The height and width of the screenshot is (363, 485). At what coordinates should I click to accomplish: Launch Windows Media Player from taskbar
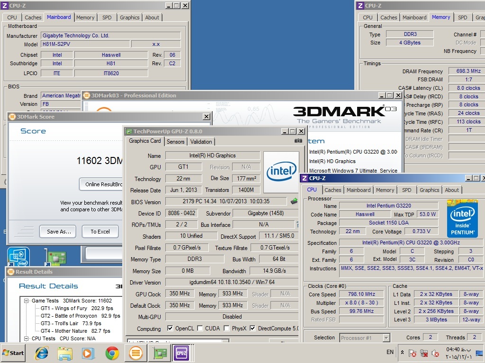click(x=88, y=353)
